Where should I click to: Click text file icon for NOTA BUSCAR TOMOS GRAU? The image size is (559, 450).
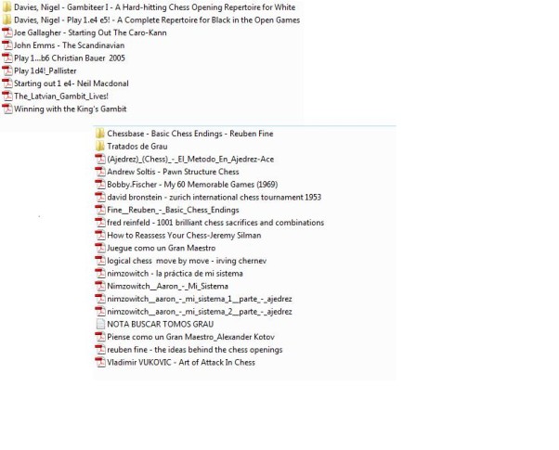click(x=100, y=325)
